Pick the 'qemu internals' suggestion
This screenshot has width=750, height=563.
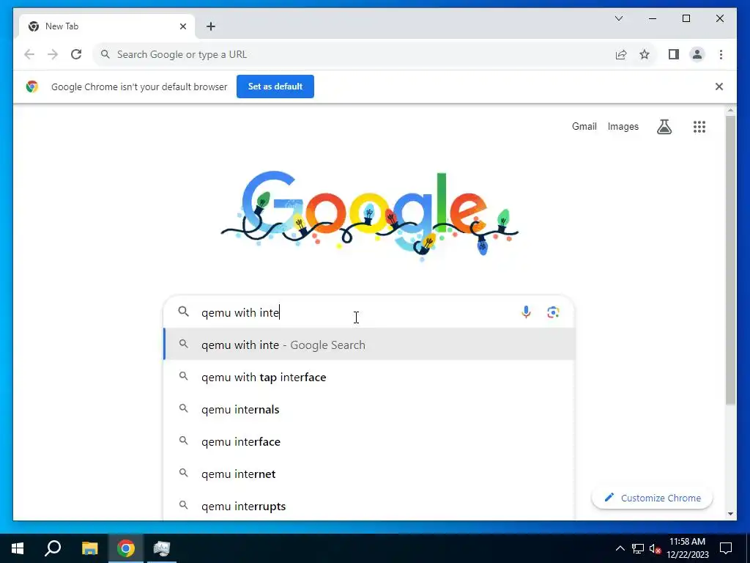[369, 409]
